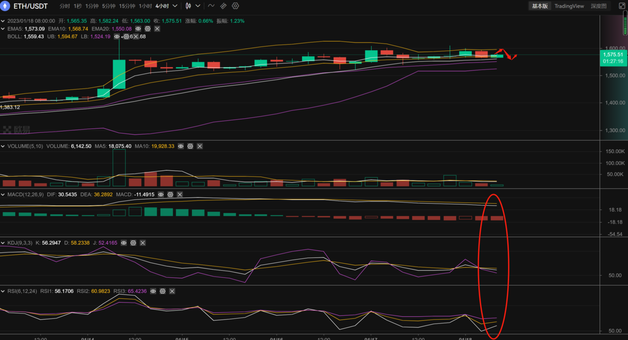Collapse the EMA5 indicator chevron
The height and width of the screenshot is (340, 628).
(3, 29)
